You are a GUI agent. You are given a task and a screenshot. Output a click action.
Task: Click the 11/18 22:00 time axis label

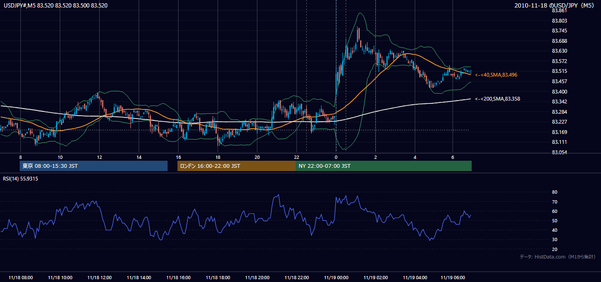click(297, 278)
